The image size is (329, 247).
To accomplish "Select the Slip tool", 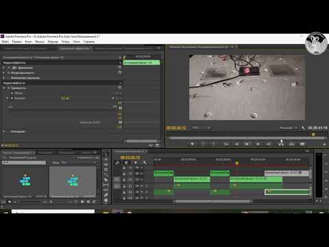I will pos(106,185).
